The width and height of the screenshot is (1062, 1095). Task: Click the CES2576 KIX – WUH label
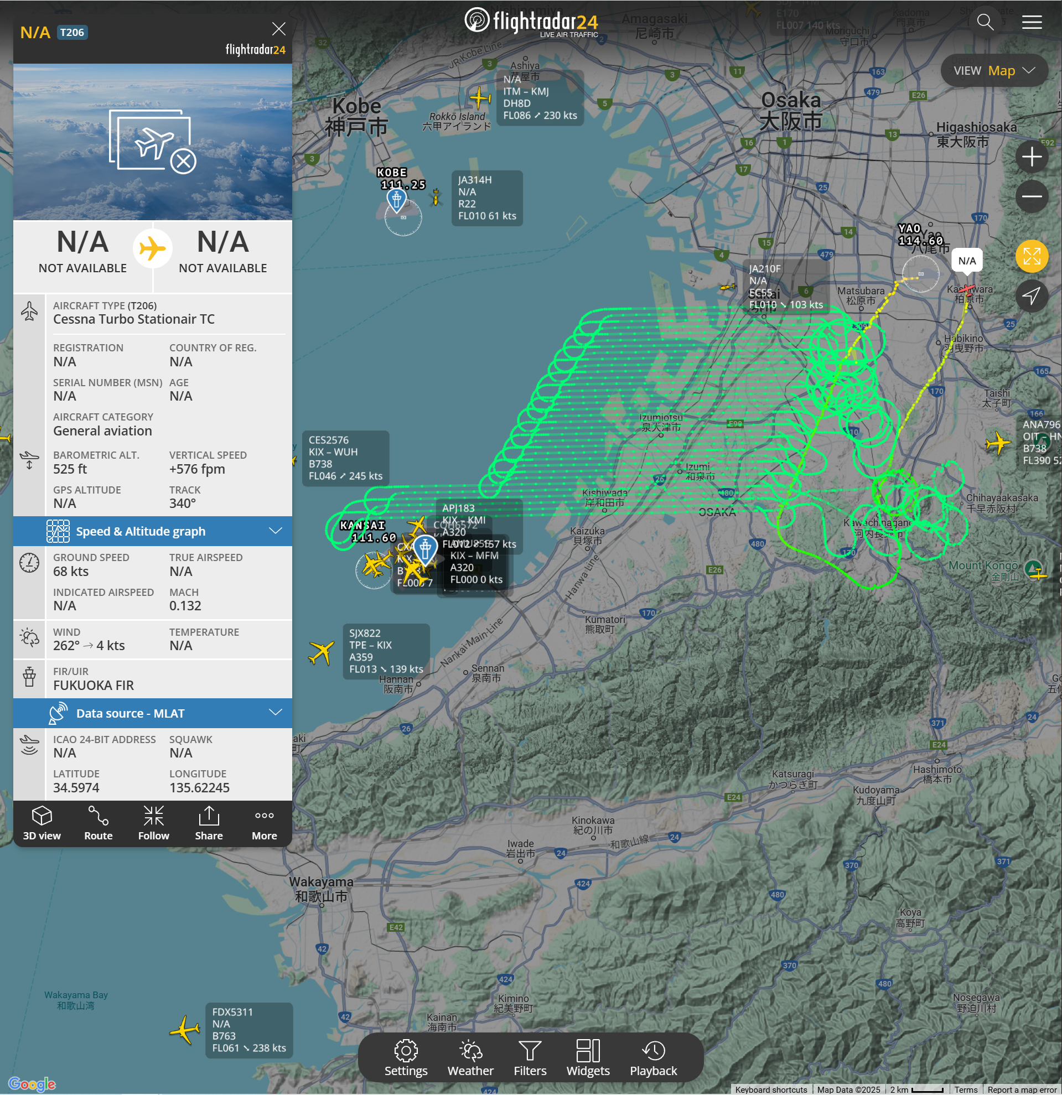pos(346,458)
